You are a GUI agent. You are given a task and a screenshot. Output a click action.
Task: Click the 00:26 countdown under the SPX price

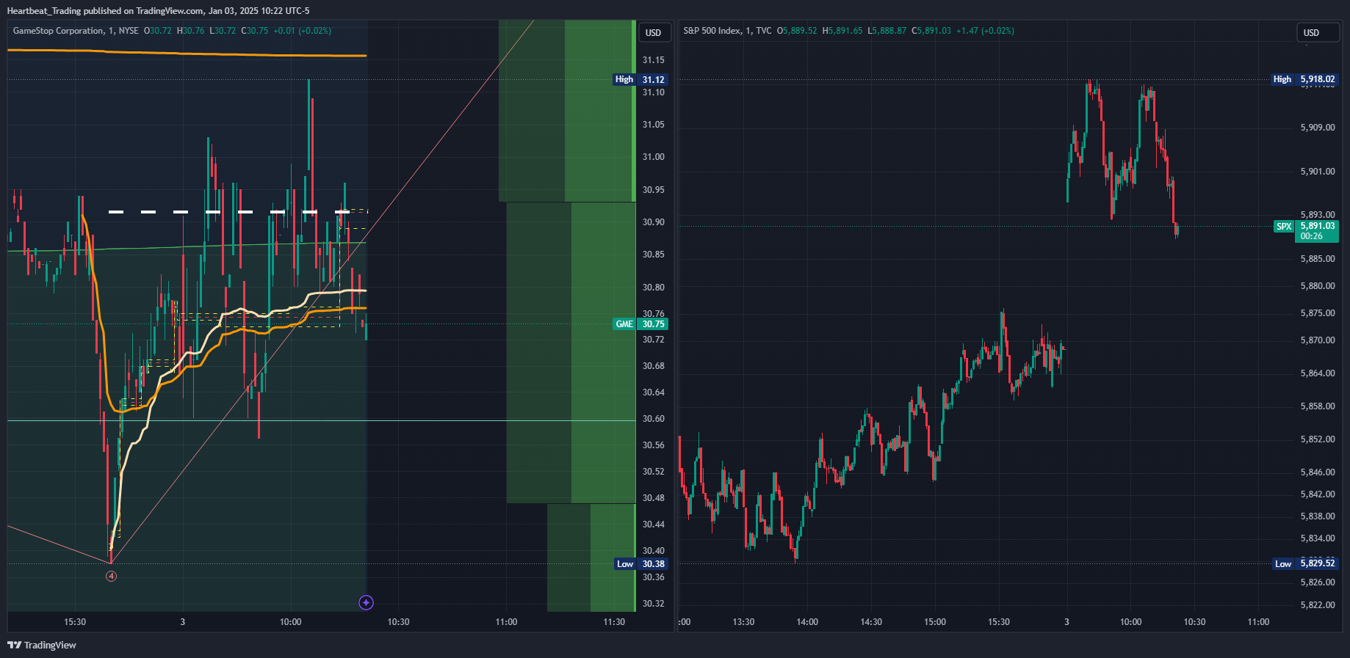pos(1311,236)
